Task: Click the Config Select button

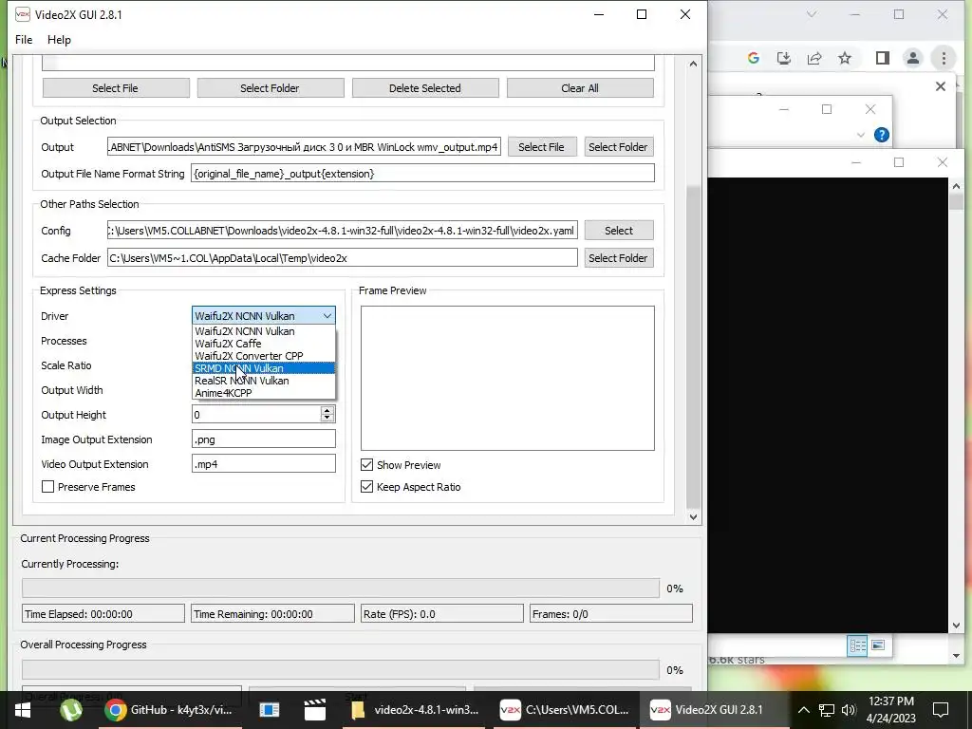Action: pyautogui.click(x=619, y=231)
